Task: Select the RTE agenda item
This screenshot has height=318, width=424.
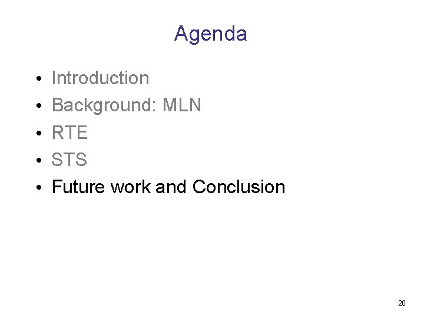Action: 69,132
